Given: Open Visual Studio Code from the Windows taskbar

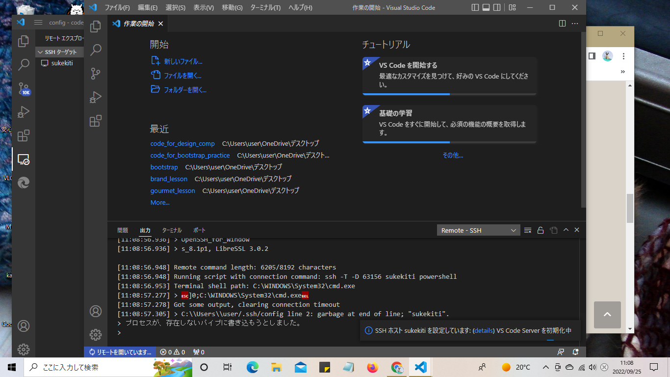Looking at the screenshot, I should click(420, 367).
